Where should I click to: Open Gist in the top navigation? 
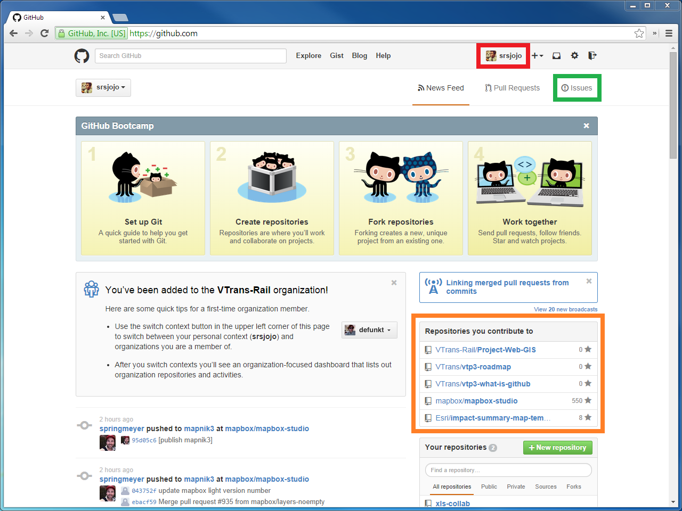(x=337, y=55)
